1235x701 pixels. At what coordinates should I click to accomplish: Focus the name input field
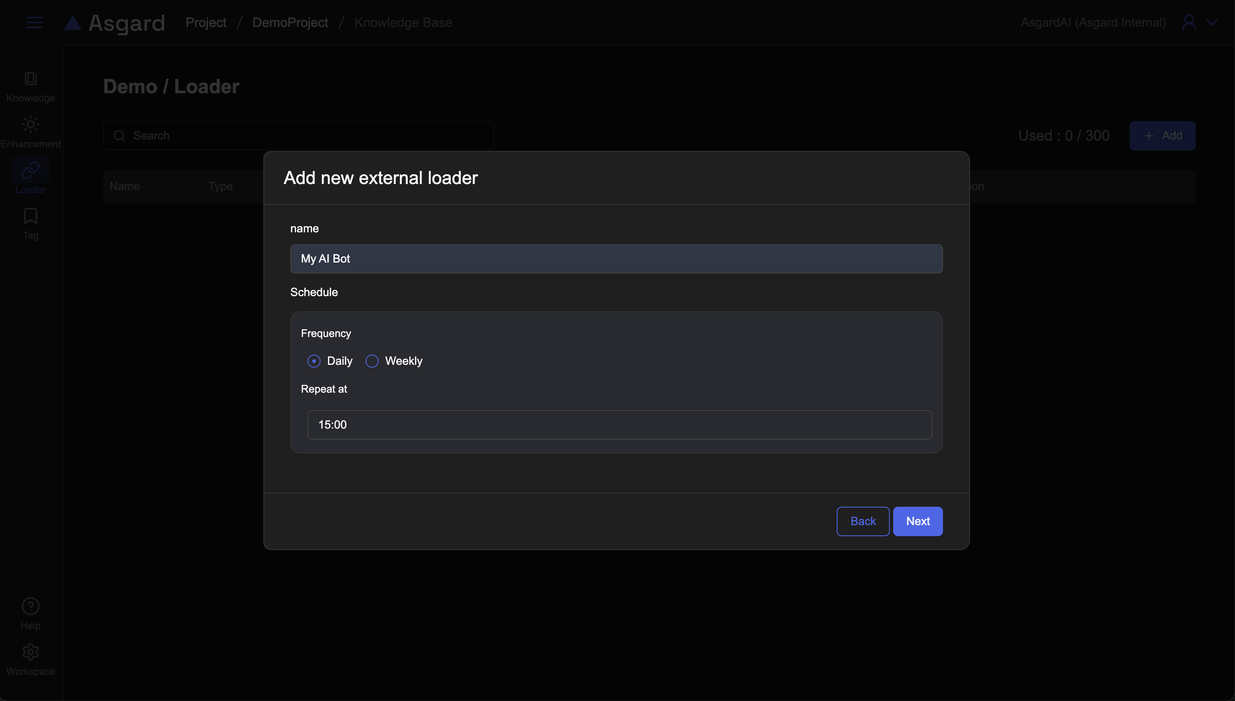point(616,258)
